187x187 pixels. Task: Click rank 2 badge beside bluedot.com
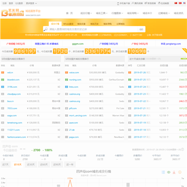click(3, 79)
